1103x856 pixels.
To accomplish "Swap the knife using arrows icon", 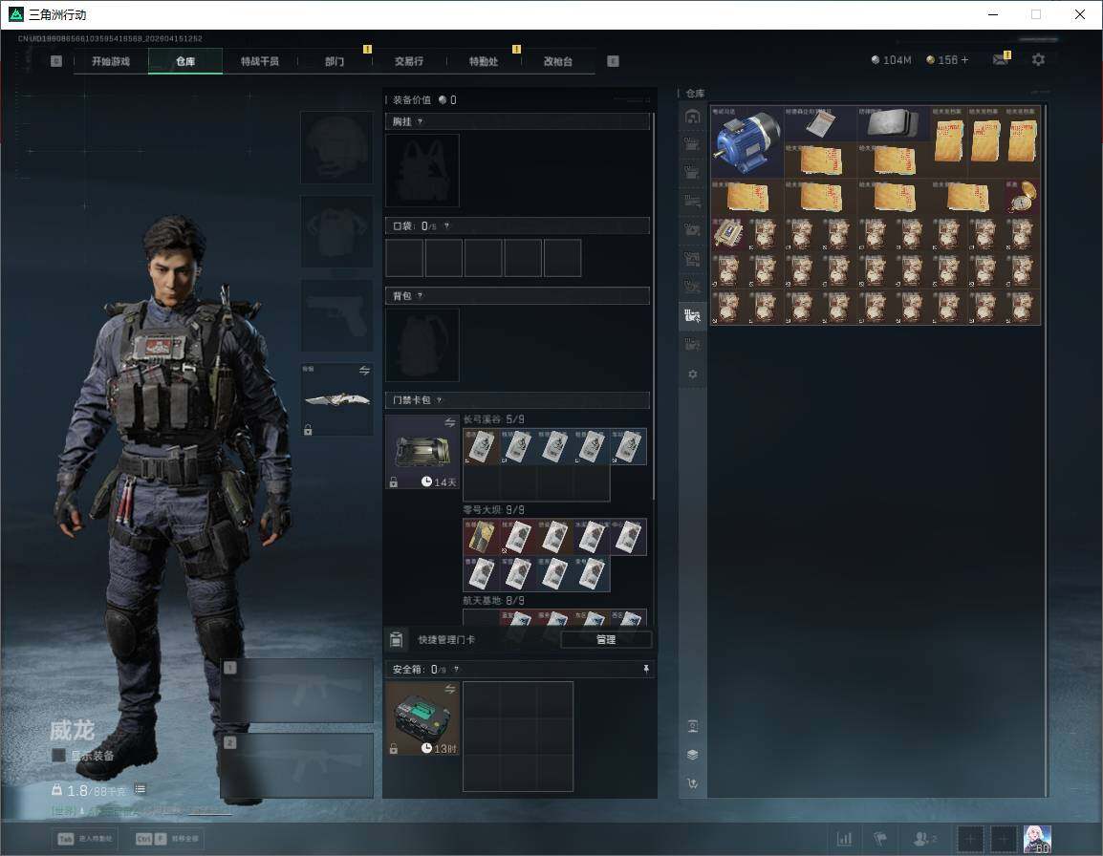I will (364, 371).
